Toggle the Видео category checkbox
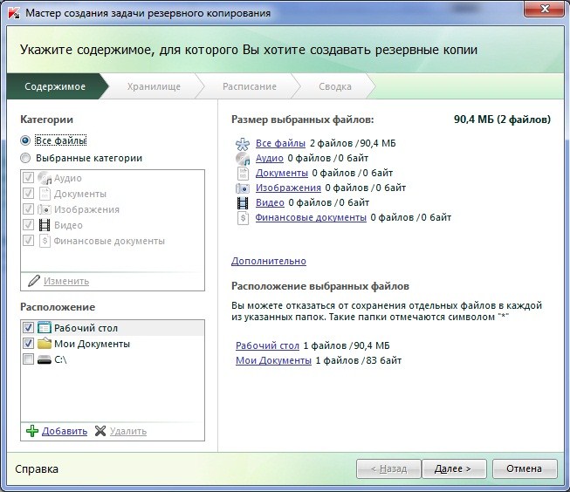This screenshot has width=570, height=492. (x=28, y=224)
